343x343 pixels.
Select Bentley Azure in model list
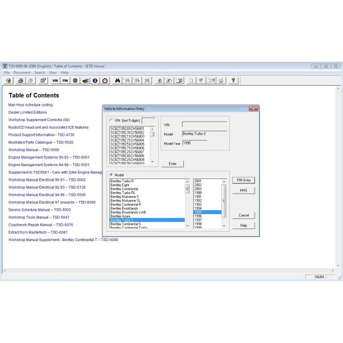coord(147,216)
